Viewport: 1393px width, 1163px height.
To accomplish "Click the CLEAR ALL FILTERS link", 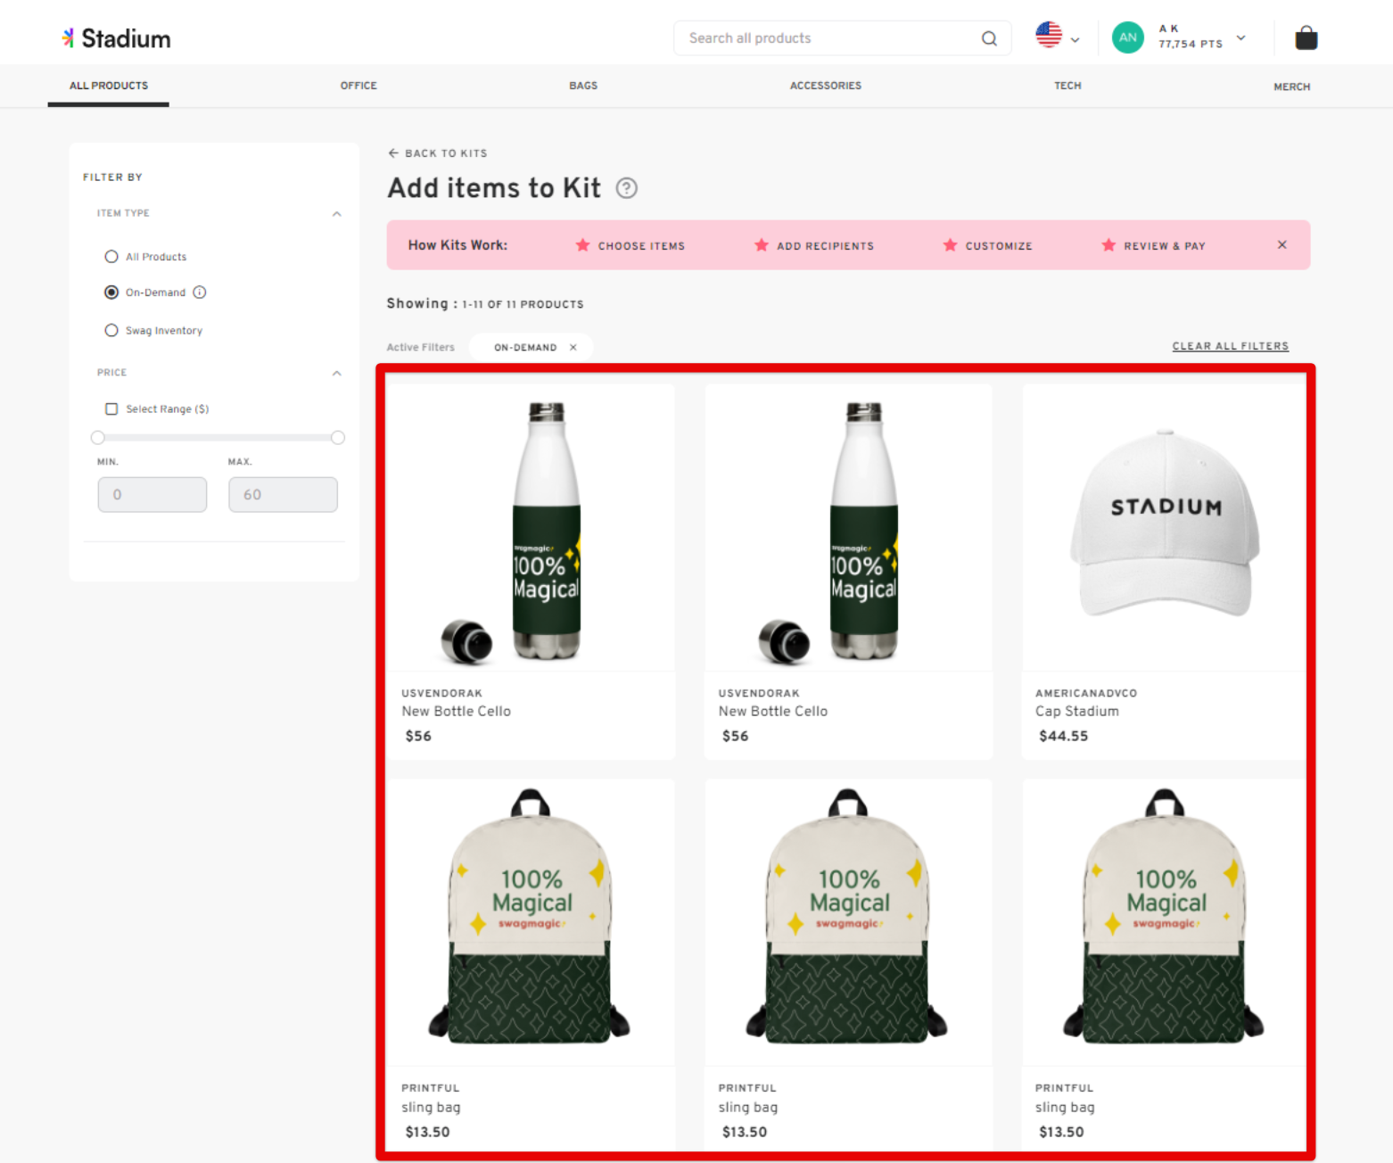I will pyautogui.click(x=1230, y=345).
